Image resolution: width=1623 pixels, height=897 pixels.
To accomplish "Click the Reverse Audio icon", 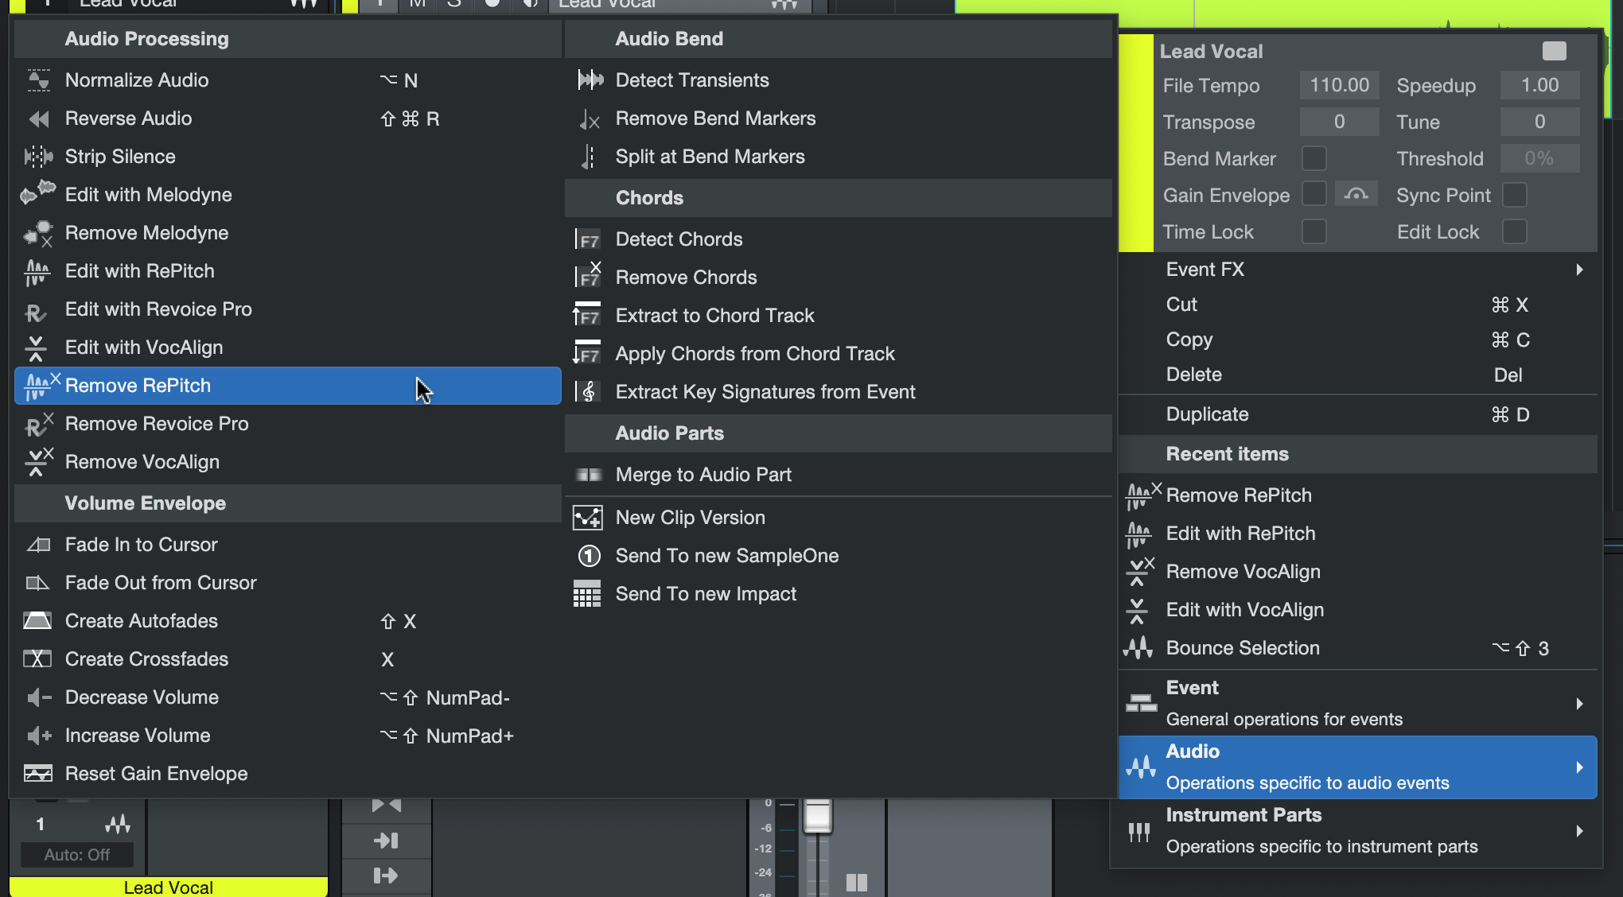I will [x=37, y=118].
